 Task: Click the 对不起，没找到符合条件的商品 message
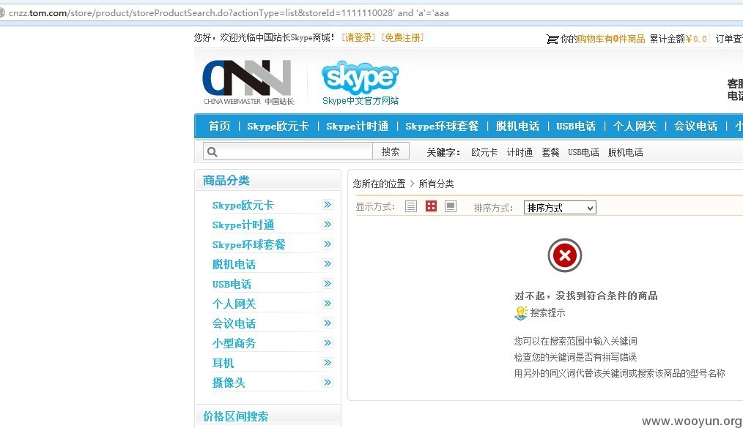(586, 296)
